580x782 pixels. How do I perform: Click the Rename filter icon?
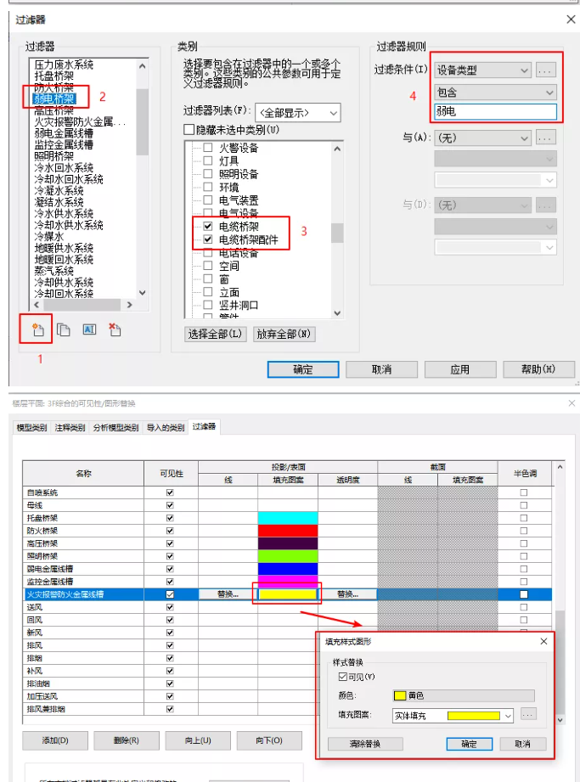(x=89, y=329)
